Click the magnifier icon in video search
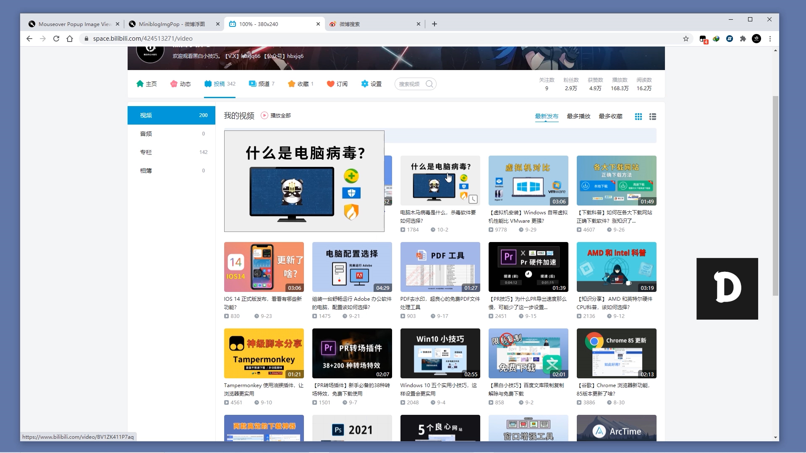Image resolution: width=806 pixels, height=453 pixels. [429, 84]
